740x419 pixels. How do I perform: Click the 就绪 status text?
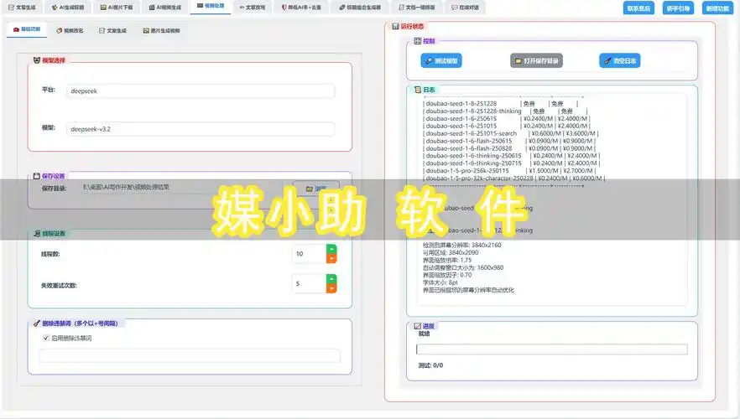[424, 334]
